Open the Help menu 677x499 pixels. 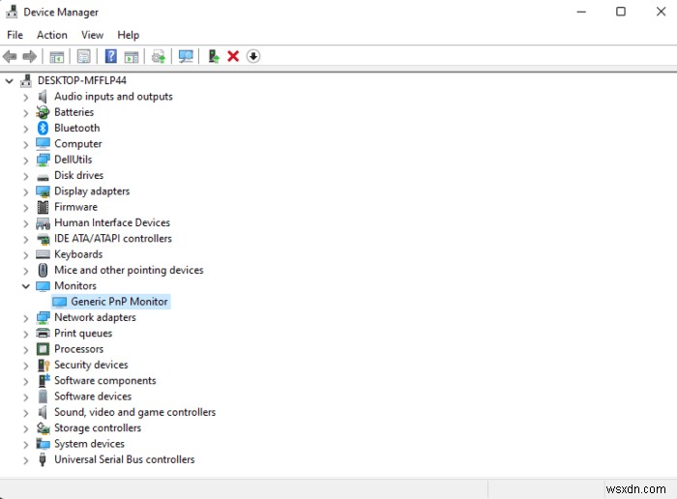tap(129, 35)
